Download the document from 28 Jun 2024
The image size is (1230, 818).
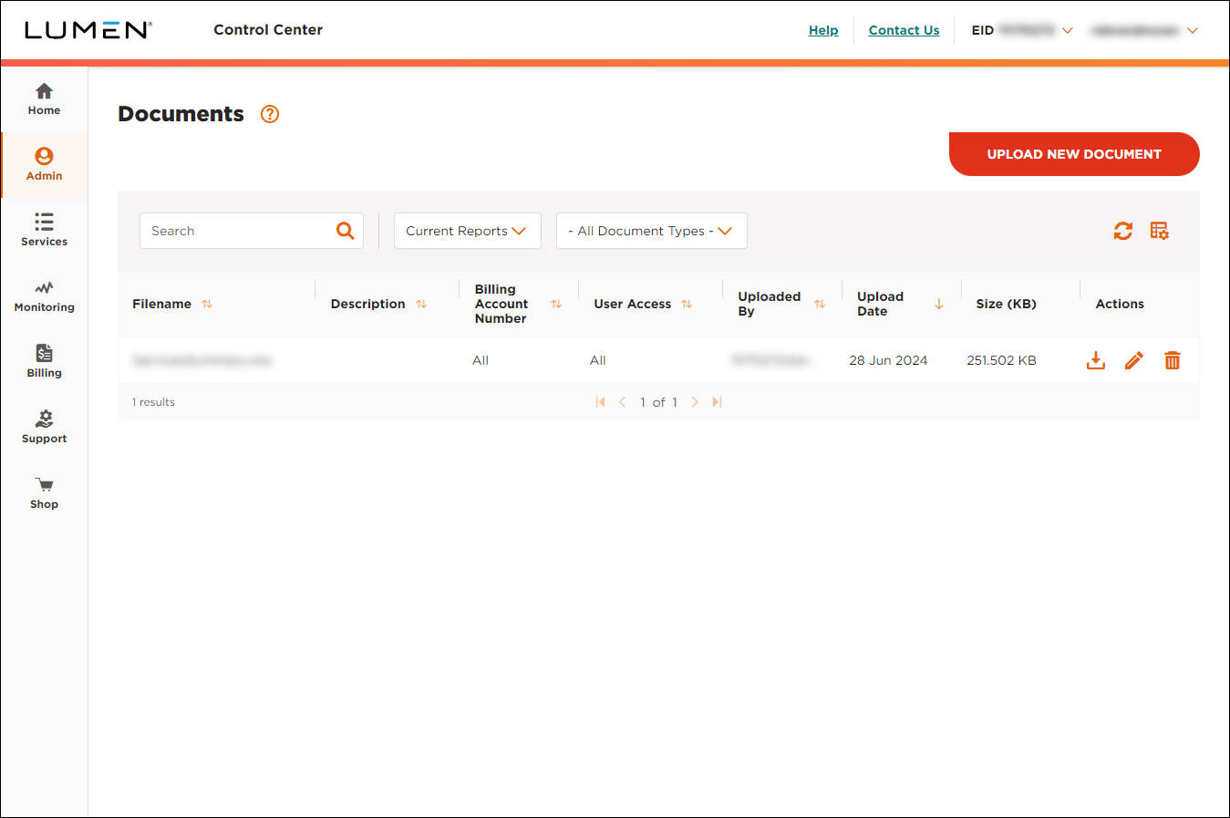1096,360
